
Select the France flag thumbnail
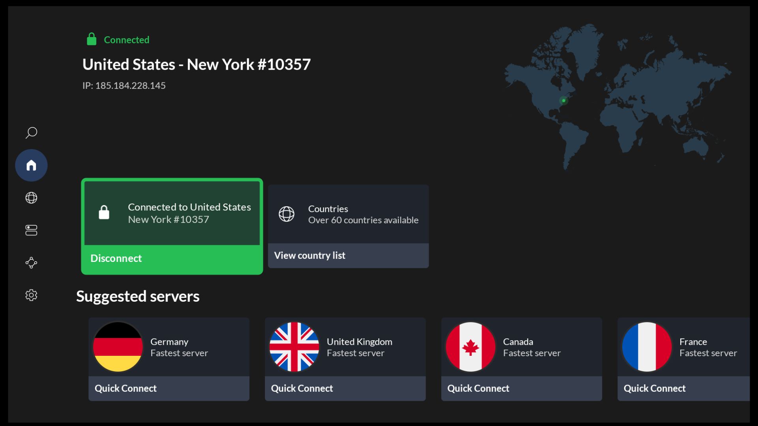(646, 347)
